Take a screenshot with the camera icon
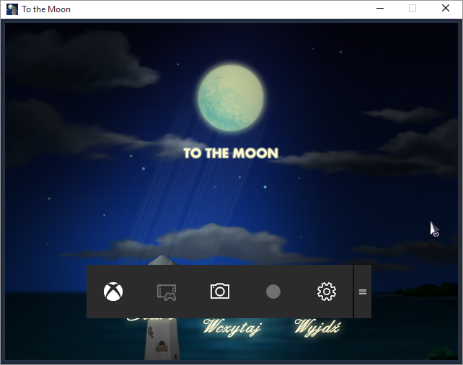This screenshot has width=463, height=365. (220, 292)
